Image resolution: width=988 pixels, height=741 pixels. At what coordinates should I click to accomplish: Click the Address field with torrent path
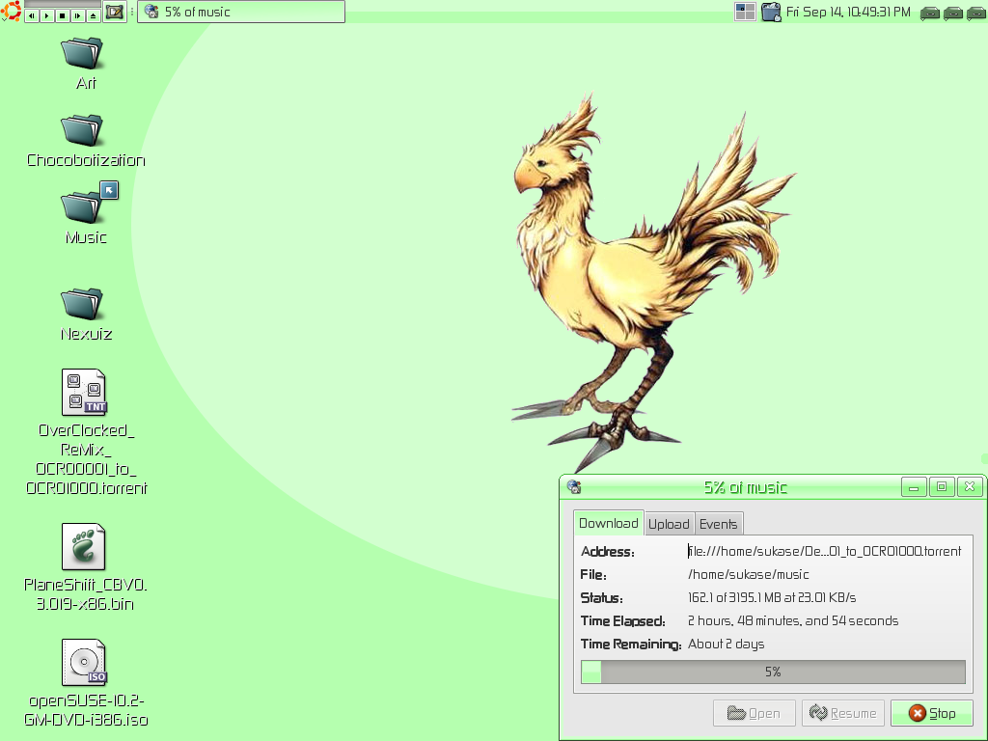[824, 551]
